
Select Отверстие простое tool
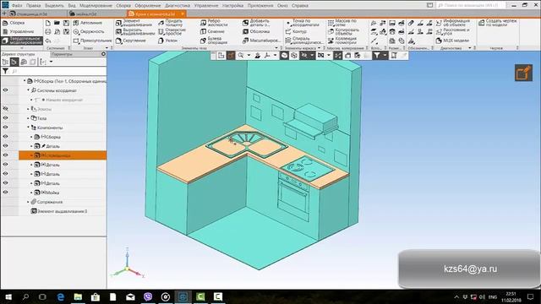tap(172, 32)
